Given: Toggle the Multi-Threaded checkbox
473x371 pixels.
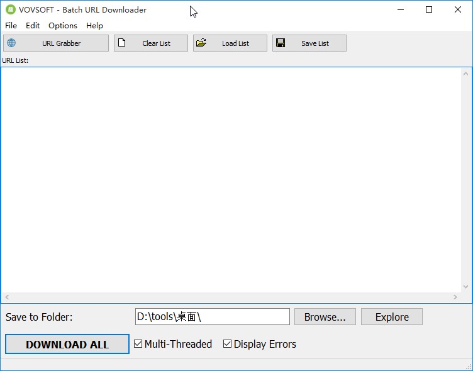Looking at the screenshot, I should click(138, 344).
